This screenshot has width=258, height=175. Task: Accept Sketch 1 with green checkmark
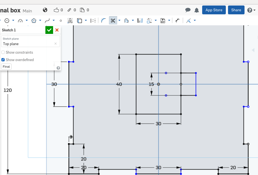(x=49, y=30)
